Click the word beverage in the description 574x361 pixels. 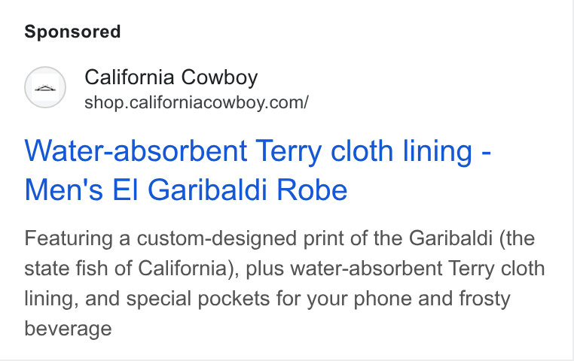(x=68, y=329)
